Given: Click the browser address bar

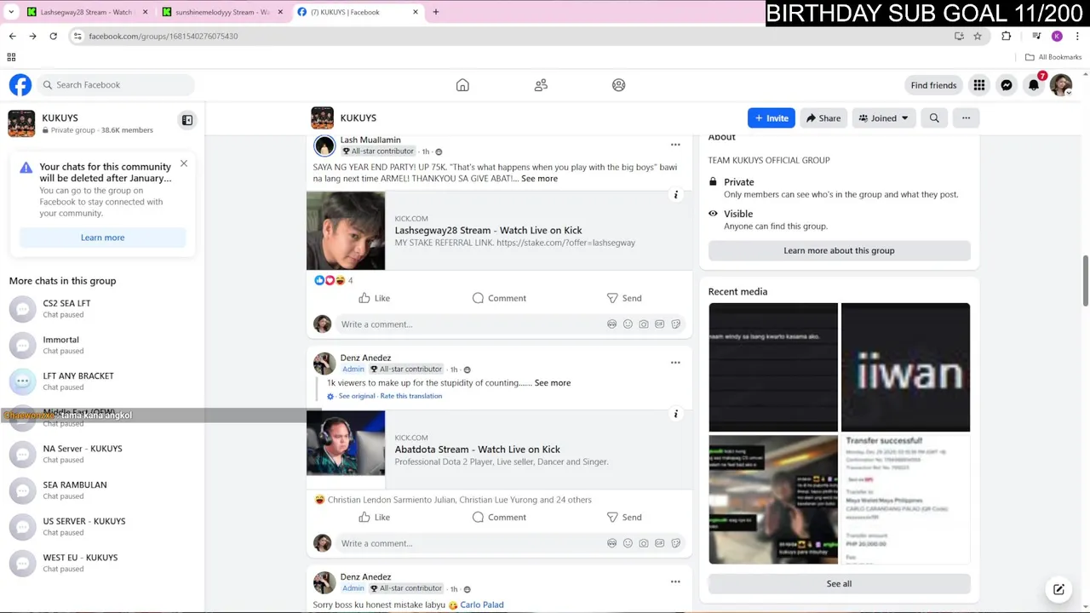Looking at the screenshot, I should pos(511,36).
